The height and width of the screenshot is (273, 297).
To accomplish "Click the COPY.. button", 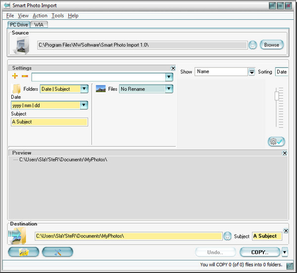I will point(259,252).
